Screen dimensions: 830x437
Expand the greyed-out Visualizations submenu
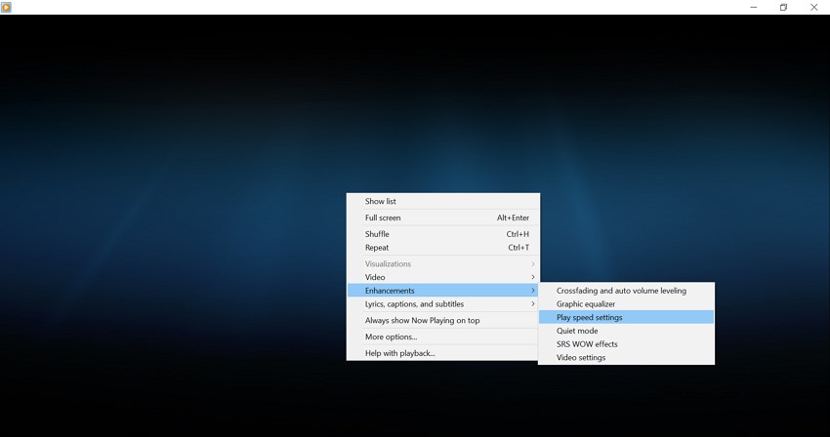(x=443, y=264)
